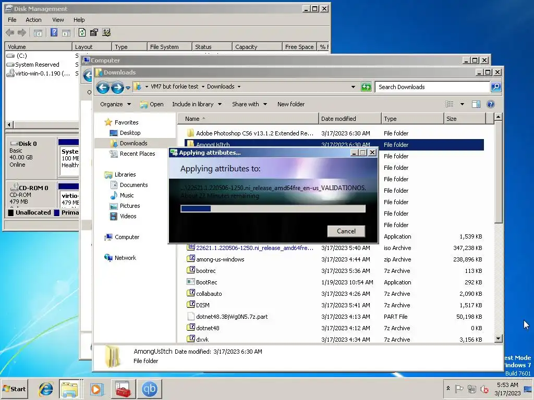Click the file list vertical scrollbar down arrow
The height and width of the screenshot is (400, 534).
(498, 339)
